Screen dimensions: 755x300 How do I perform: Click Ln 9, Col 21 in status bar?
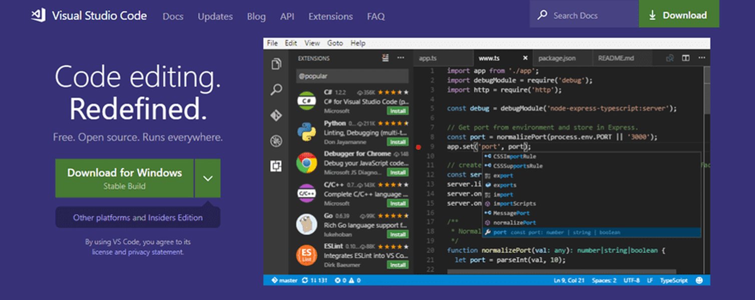click(569, 280)
